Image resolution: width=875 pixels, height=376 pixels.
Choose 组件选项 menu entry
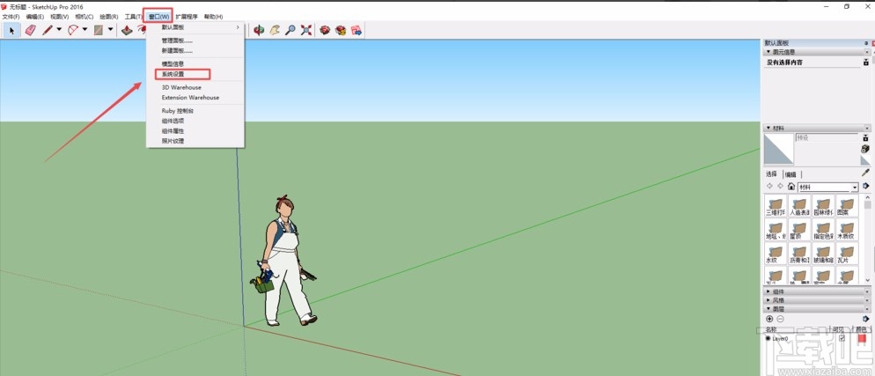195,121
